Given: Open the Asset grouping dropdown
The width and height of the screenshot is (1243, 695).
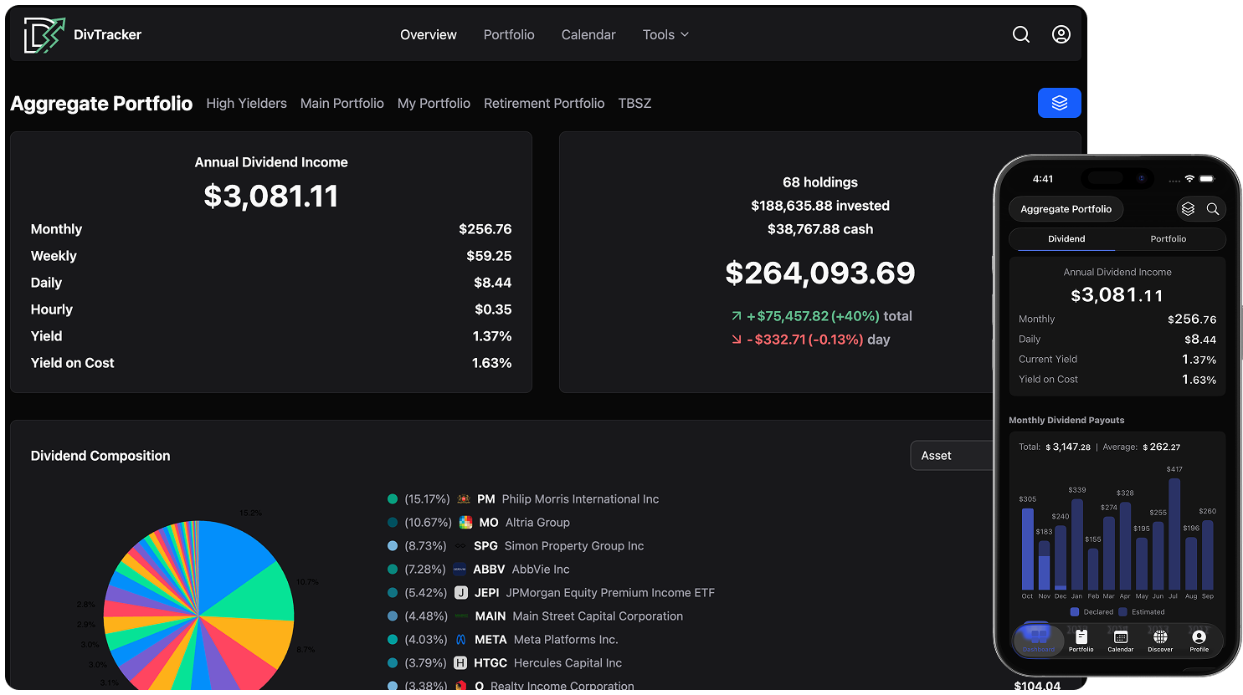Looking at the screenshot, I should (x=952, y=456).
